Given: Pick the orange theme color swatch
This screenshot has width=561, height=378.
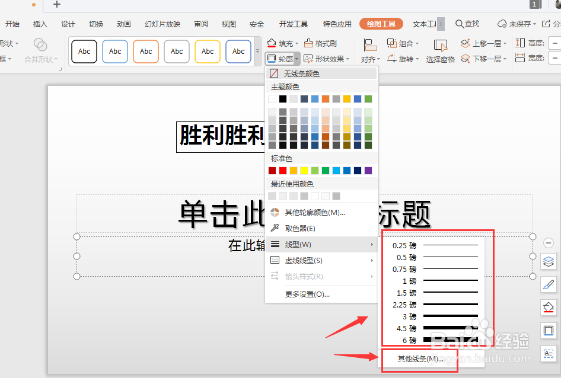Looking at the screenshot, I should click(325, 99).
